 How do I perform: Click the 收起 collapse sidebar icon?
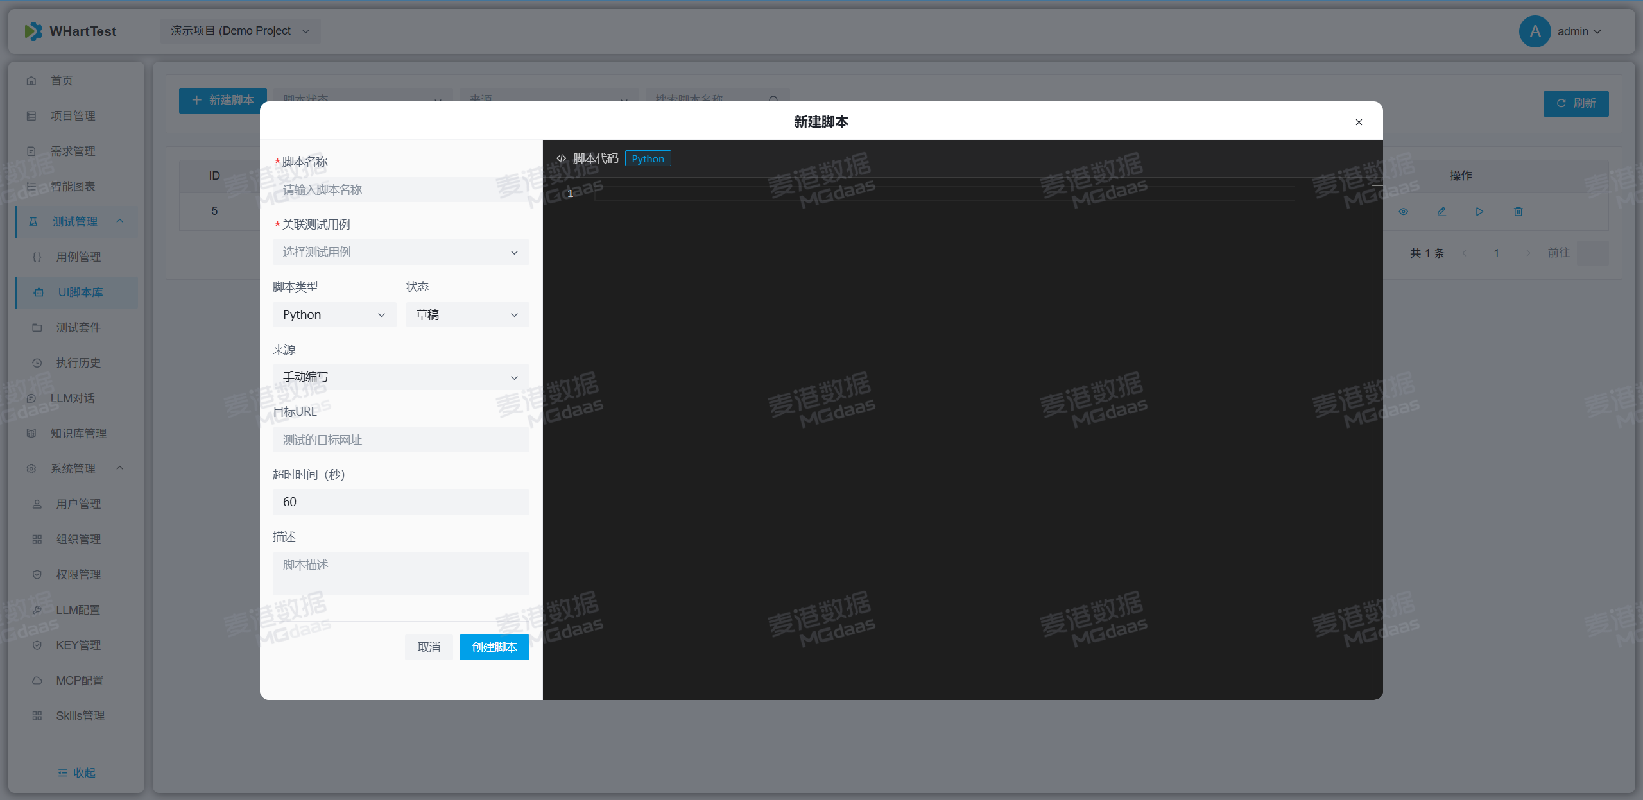pyautogui.click(x=63, y=772)
